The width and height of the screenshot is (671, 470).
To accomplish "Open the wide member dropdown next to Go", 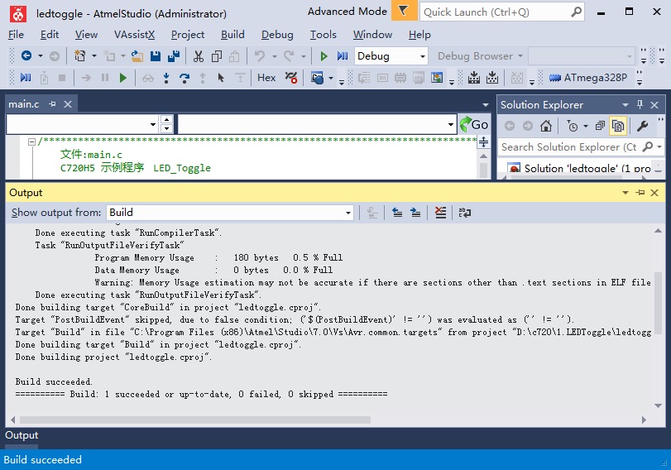I will [451, 124].
